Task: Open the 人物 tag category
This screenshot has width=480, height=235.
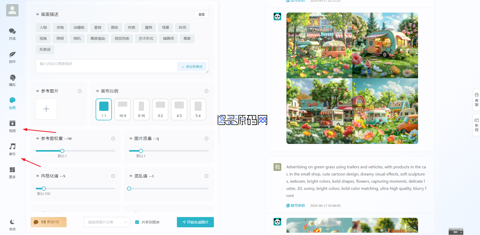Action: pos(43,27)
